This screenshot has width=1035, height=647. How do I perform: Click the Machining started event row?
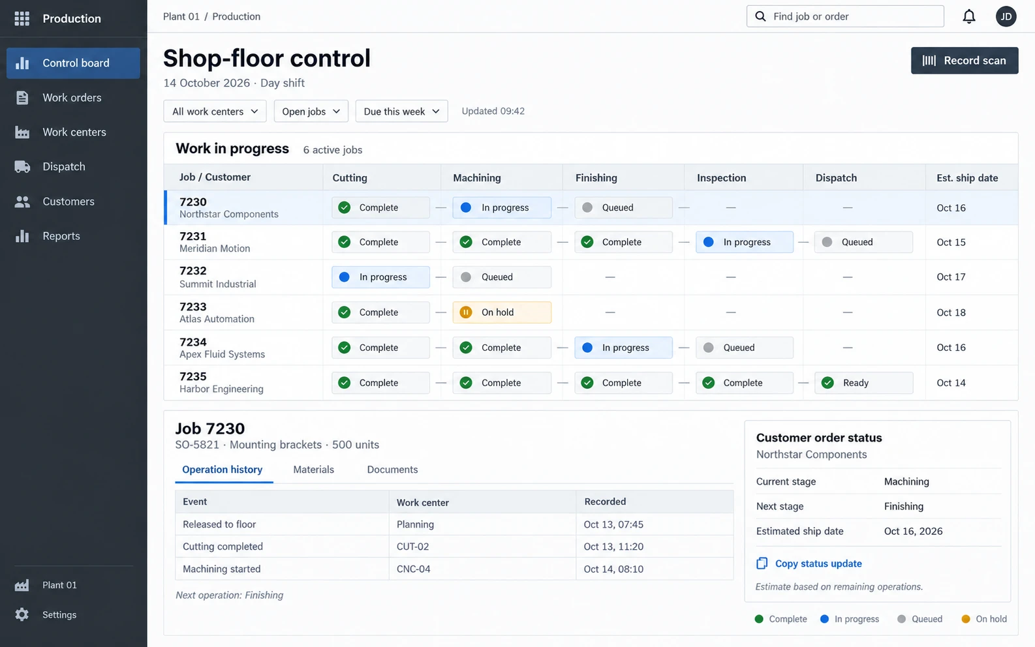[454, 569]
